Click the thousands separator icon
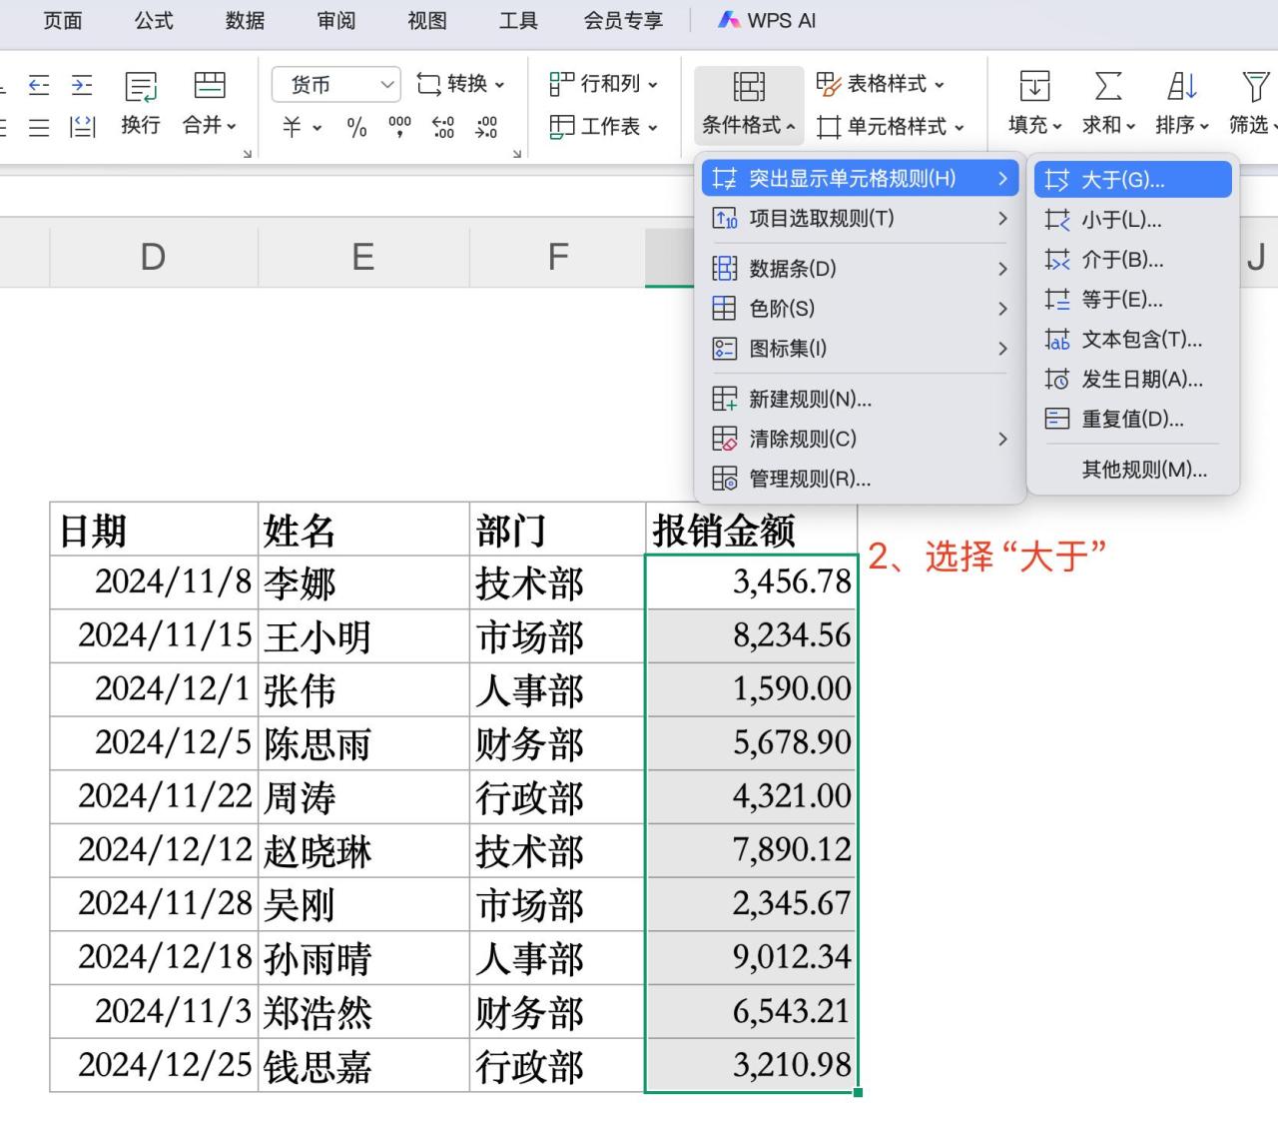This screenshot has width=1278, height=1134. 399,127
